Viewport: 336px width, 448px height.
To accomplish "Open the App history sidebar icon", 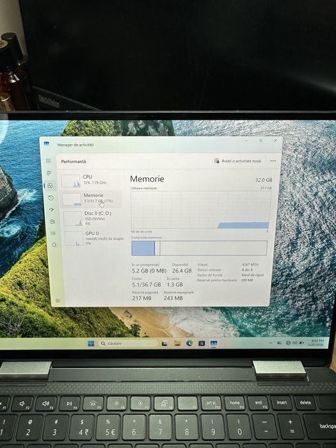I will point(51,198).
